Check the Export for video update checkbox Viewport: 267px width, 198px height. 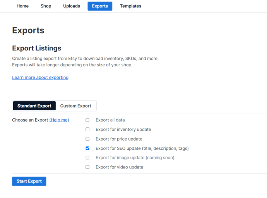coord(87,167)
